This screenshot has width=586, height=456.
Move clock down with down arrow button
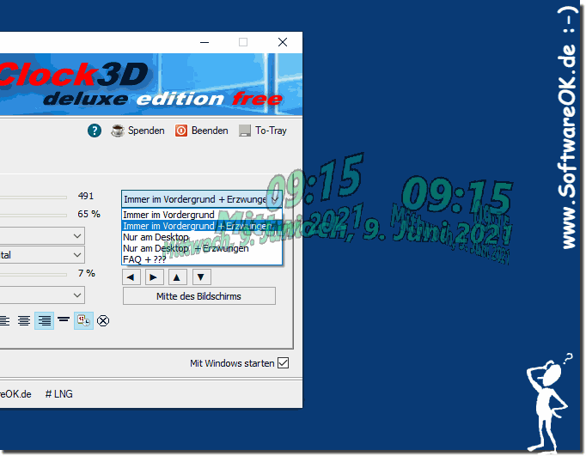pyautogui.click(x=201, y=277)
